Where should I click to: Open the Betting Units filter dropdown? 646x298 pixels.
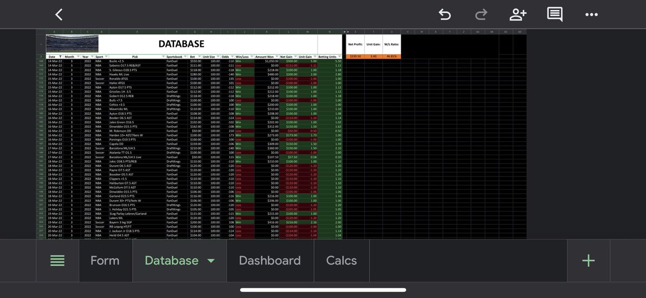339,56
